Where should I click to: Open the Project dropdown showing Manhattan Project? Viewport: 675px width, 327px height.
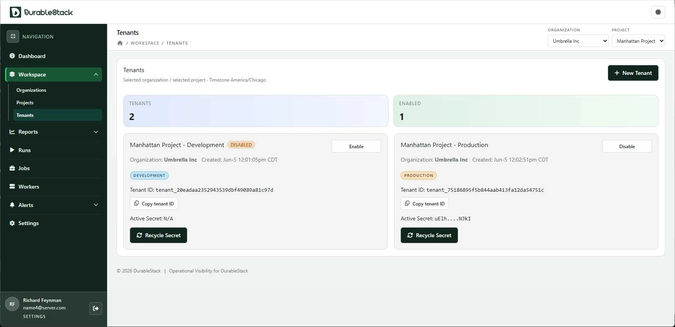tap(639, 41)
